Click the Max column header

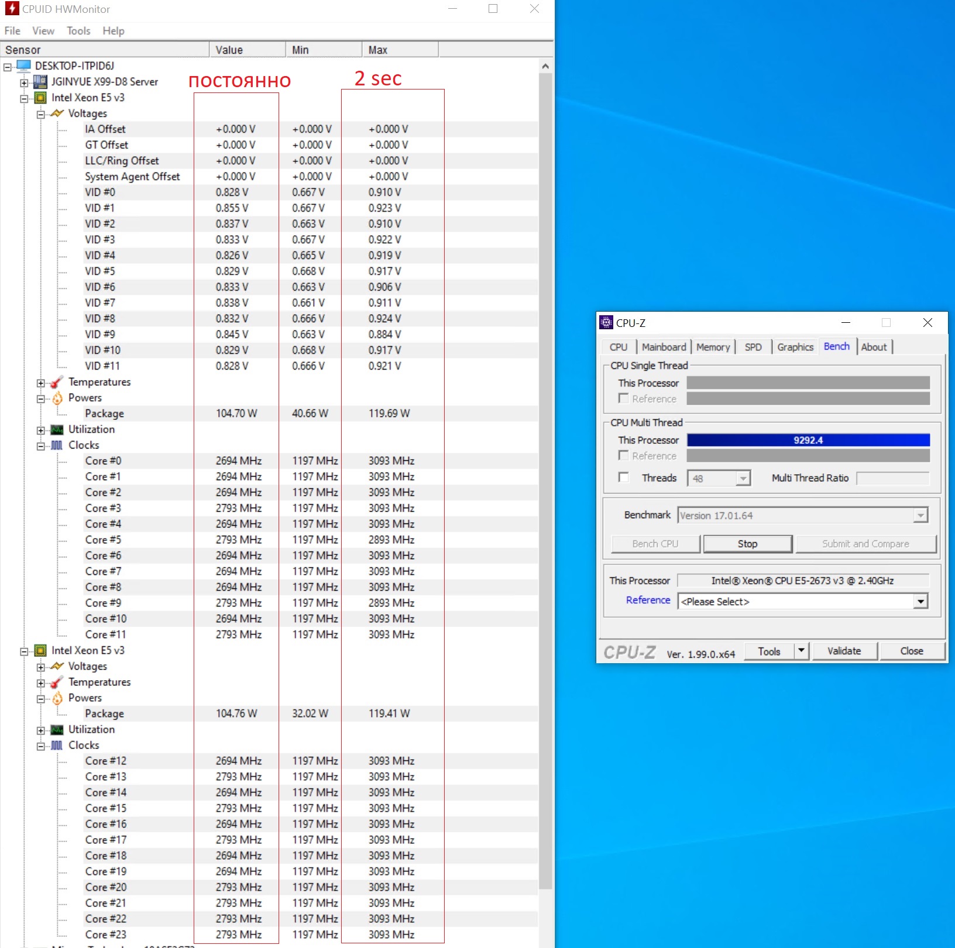pyautogui.click(x=400, y=50)
